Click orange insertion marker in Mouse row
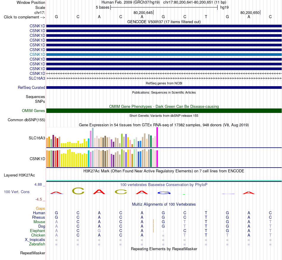282x260 pixels. click(x=153, y=221)
